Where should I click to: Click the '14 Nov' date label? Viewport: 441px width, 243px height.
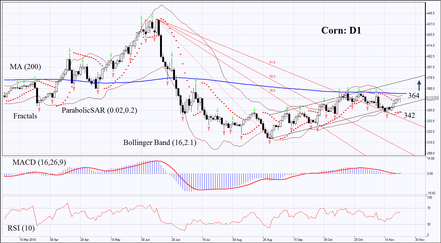[389, 240]
